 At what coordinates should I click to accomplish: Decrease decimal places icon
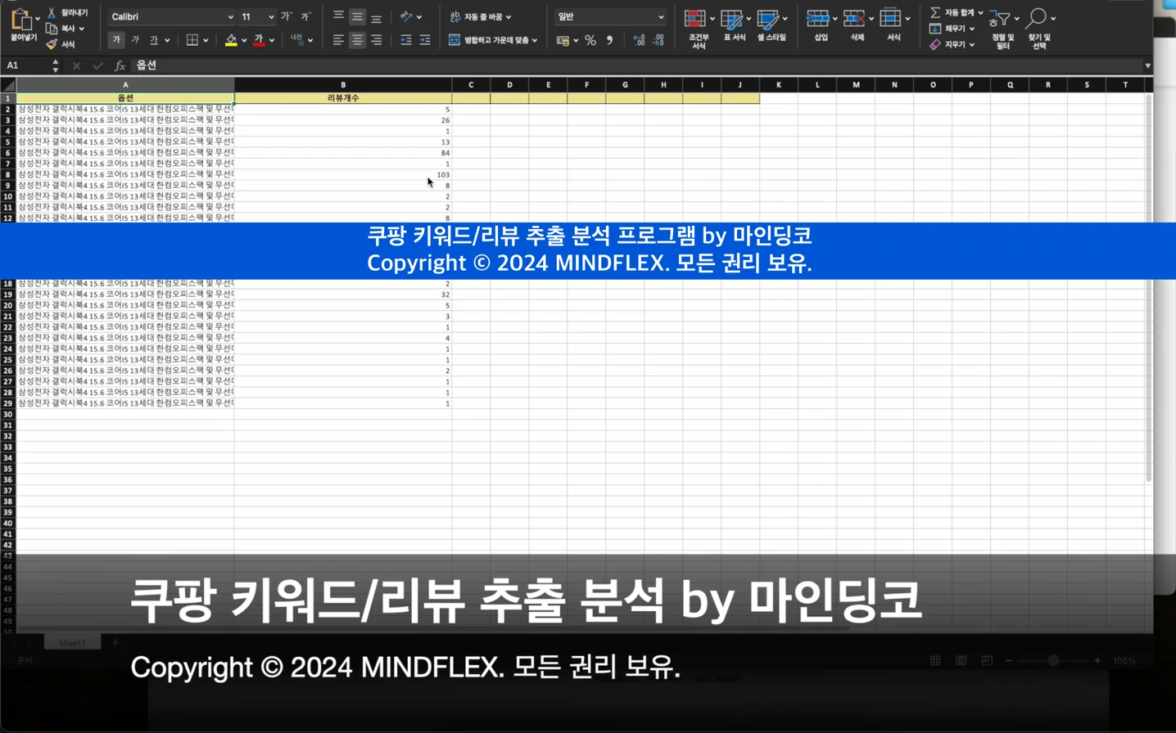tap(658, 41)
